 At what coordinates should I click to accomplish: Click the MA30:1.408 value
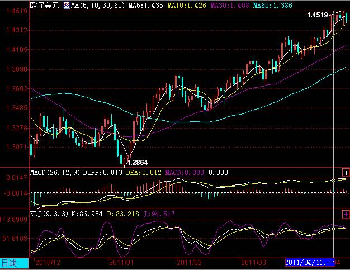click(x=230, y=6)
